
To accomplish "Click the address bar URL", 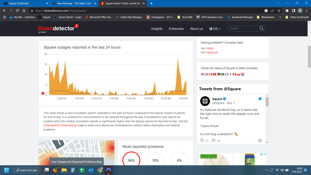I will click(x=61, y=11).
